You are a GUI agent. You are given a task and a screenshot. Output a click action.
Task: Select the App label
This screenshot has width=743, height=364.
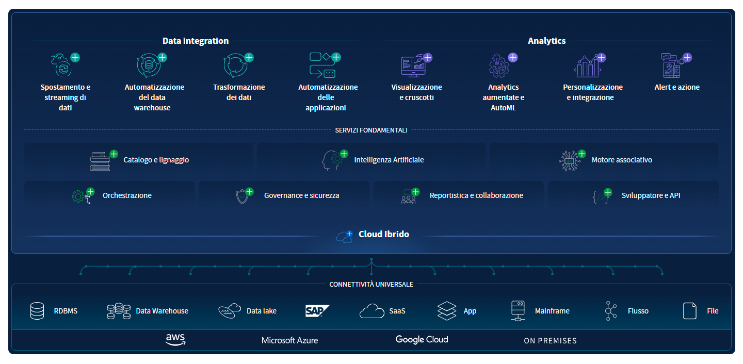click(x=470, y=311)
